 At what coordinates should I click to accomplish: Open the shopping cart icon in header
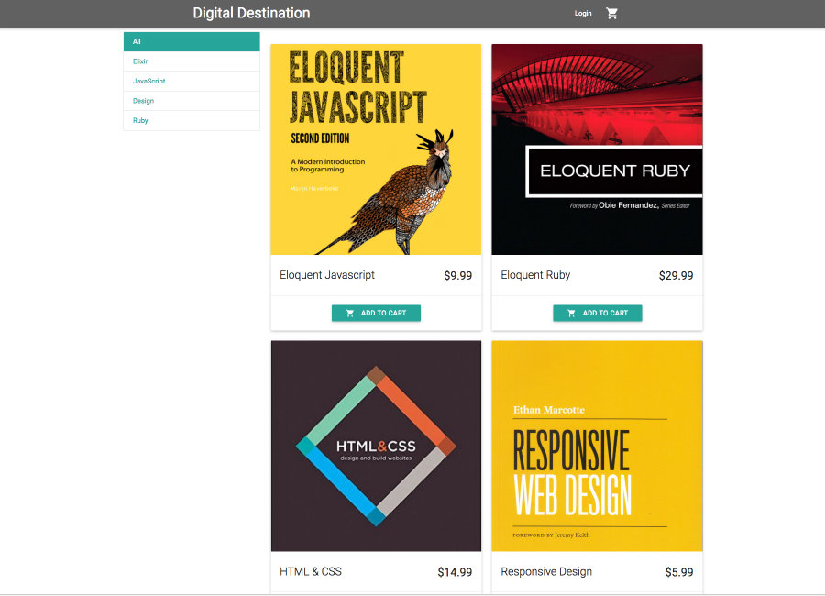pyautogui.click(x=611, y=13)
